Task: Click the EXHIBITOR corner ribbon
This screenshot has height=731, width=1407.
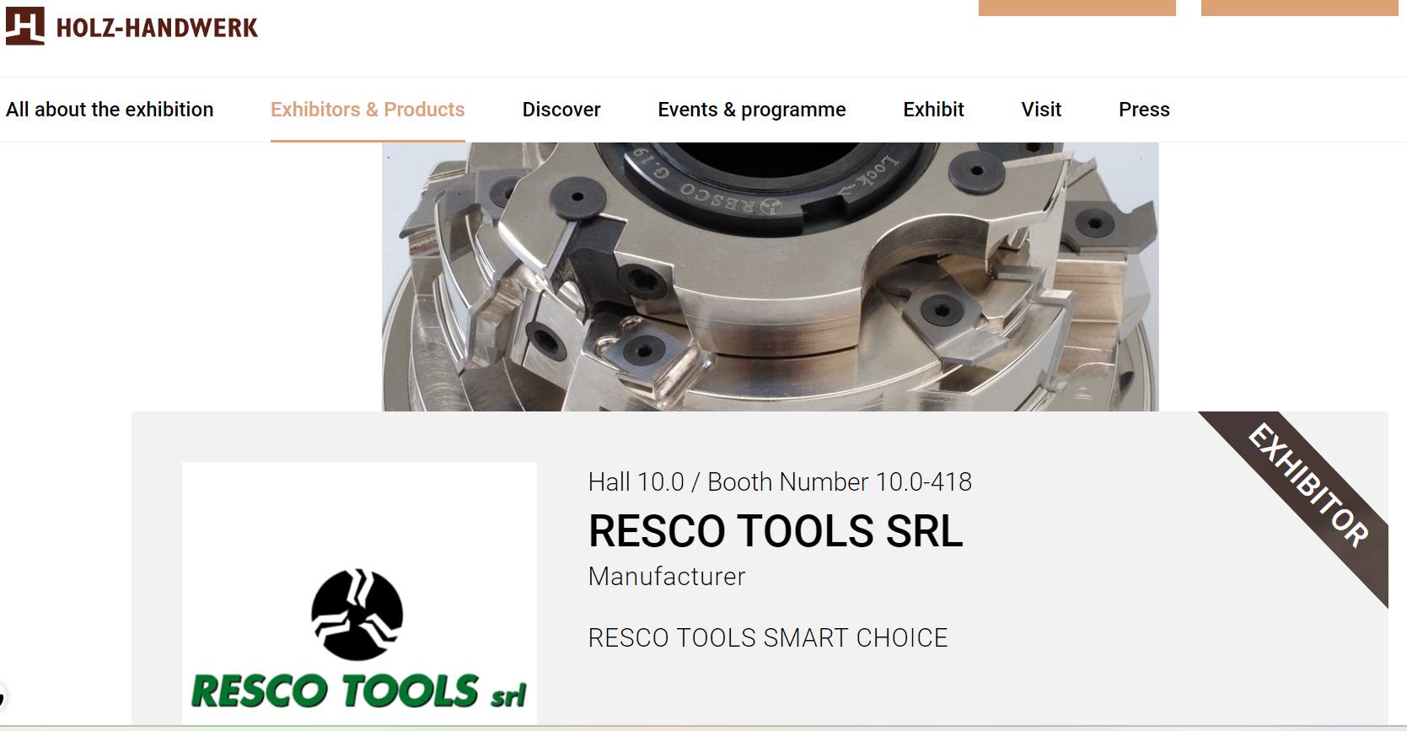Action: (x=1309, y=485)
